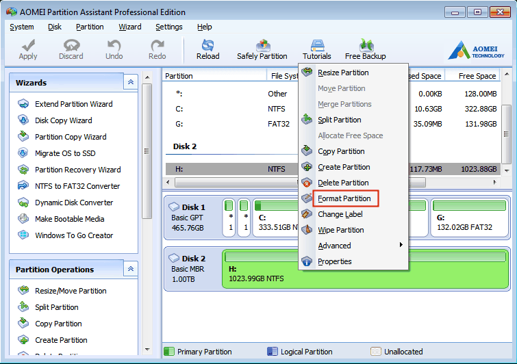The width and height of the screenshot is (517, 364).
Task: Click the Migrate OS to SSD icon
Action: pos(23,153)
